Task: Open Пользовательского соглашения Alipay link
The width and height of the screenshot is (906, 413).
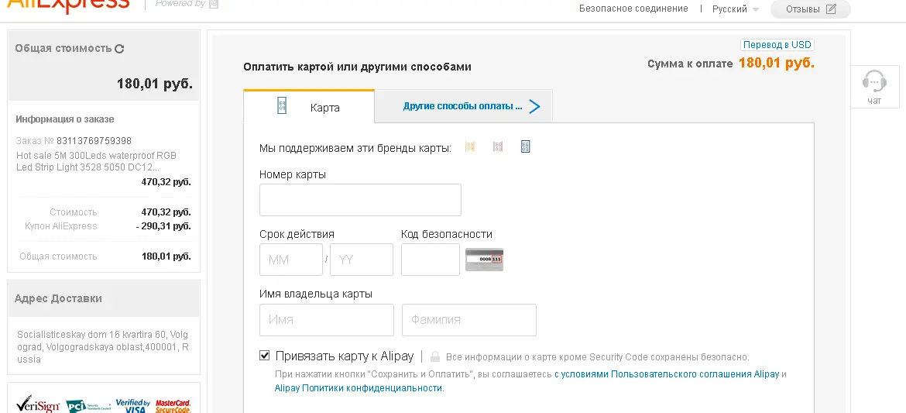Action: (x=667, y=374)
